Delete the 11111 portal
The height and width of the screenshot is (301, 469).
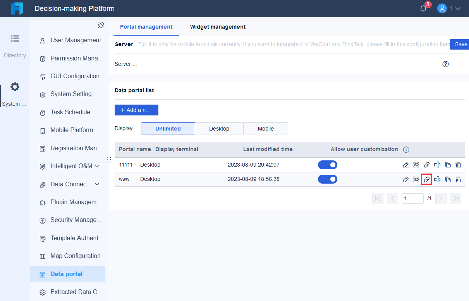coord(458,165)
